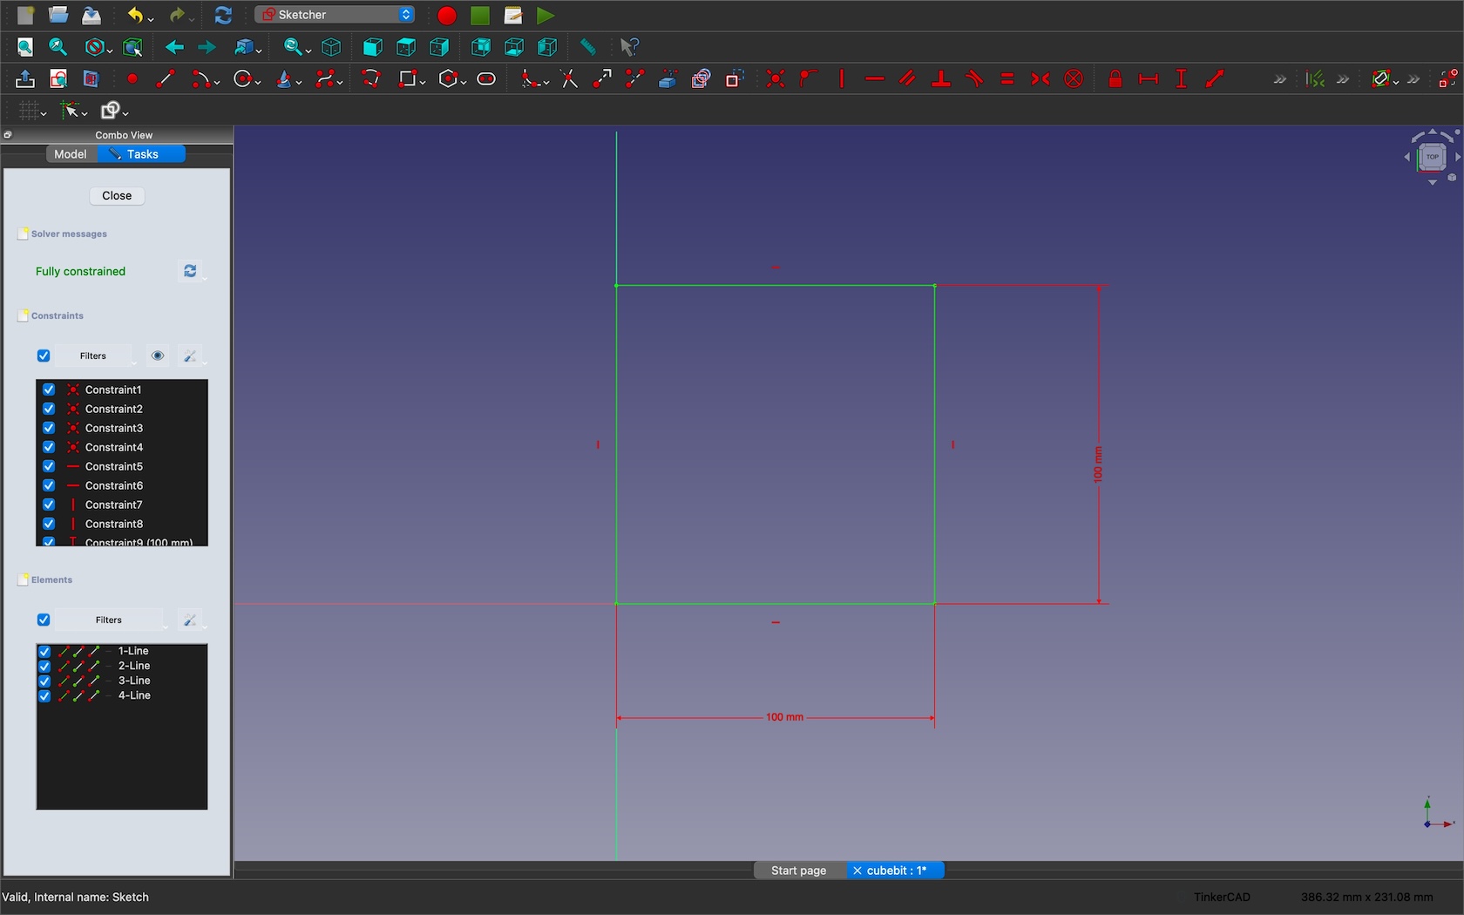Select the Split edge tool
Image resolution: width=1464 pixels, height=915 pixels.
coord(635,79)
